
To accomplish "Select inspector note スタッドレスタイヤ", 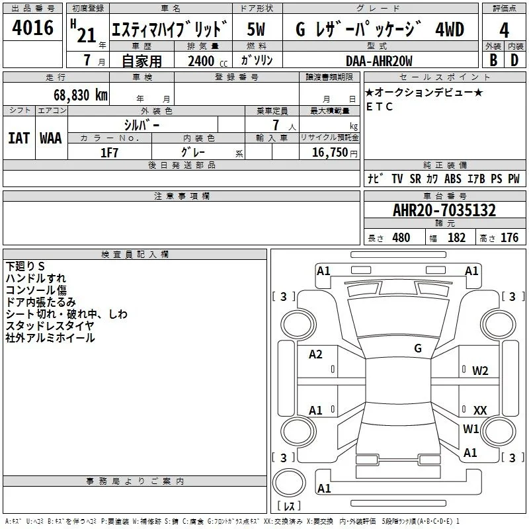I will click(50, 326).
